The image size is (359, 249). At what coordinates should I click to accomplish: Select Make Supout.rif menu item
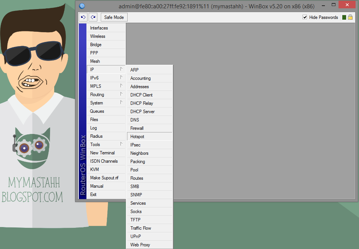(x=106, y=177)
